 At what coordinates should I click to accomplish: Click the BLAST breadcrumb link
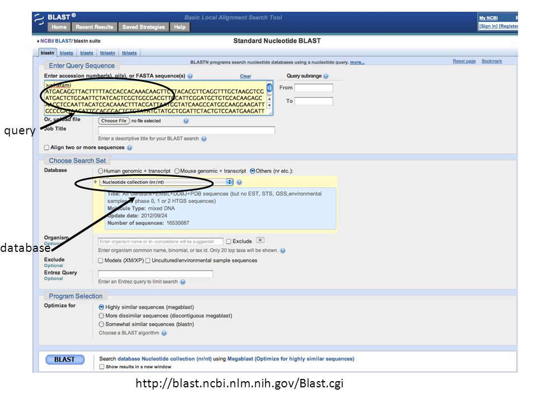pos(63,41)
